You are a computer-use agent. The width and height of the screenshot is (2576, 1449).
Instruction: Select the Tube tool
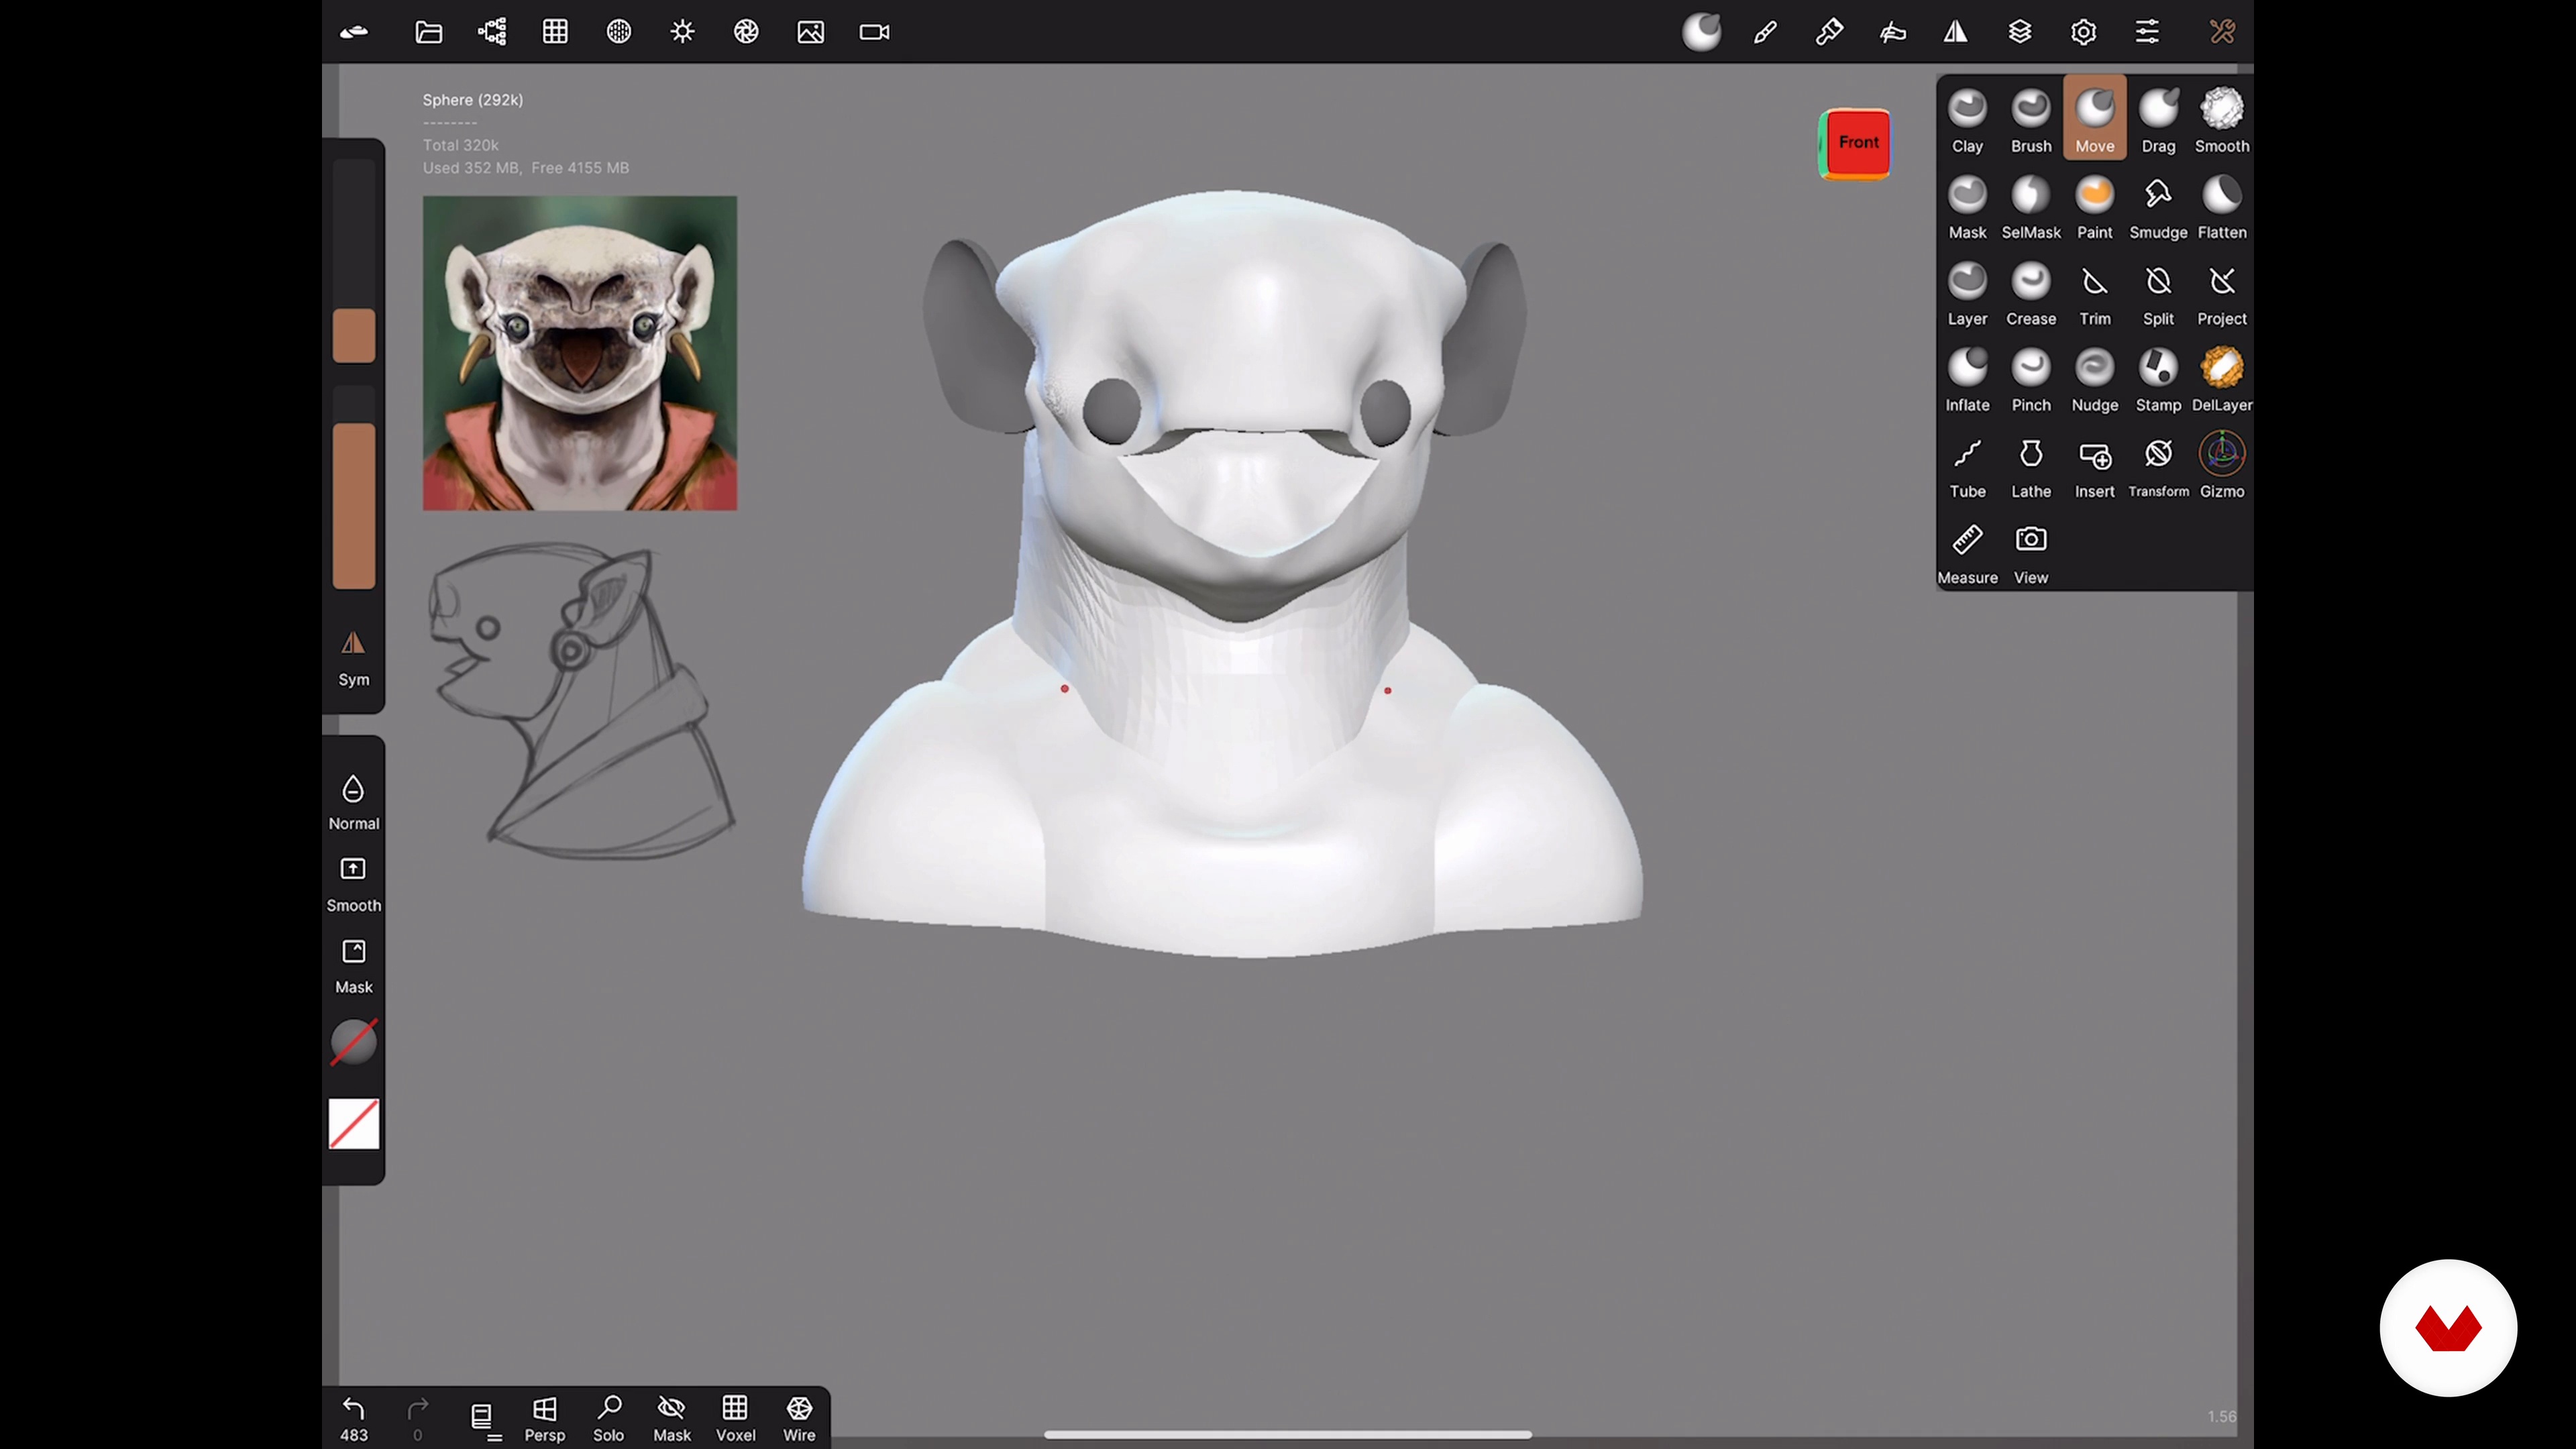pyautogui.click(x=1967, y=466)
